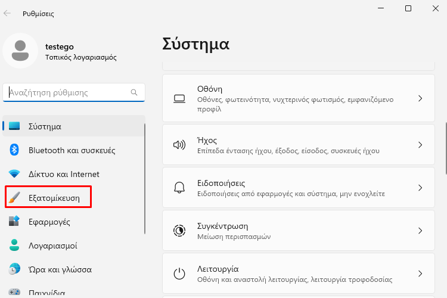This screenshot has width=447, height=298.
Task: Click the speaker icon next to Ήχος
Action: coord(179,145)
